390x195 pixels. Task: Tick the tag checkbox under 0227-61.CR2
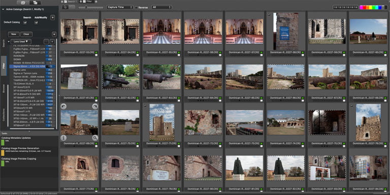[x=96, y=101]
